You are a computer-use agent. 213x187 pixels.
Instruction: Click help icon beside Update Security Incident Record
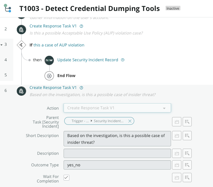pos(123,60)
